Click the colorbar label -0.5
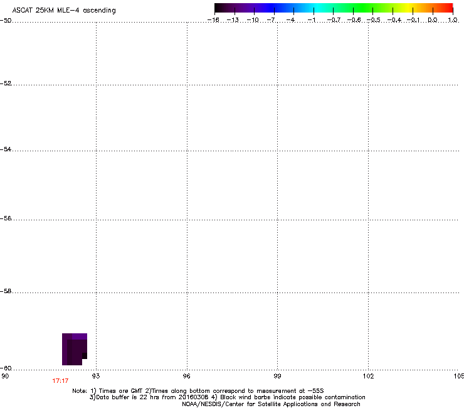 pyautogui.click(x=374, y=20)
